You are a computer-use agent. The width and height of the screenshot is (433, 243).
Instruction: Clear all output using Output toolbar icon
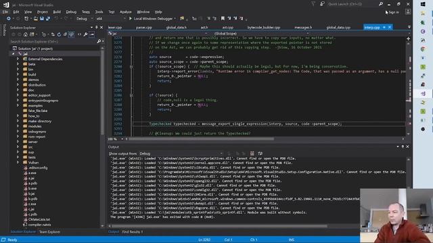pyautogui.click(x=252, y=153)
